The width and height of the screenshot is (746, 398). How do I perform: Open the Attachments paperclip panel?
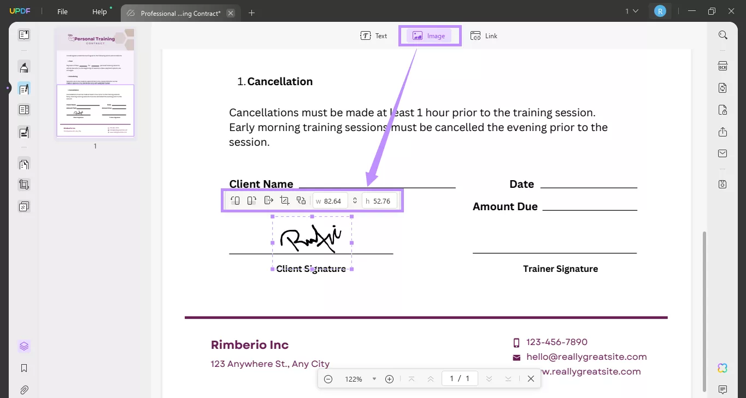pyautogui.click(x=24, y=390)
